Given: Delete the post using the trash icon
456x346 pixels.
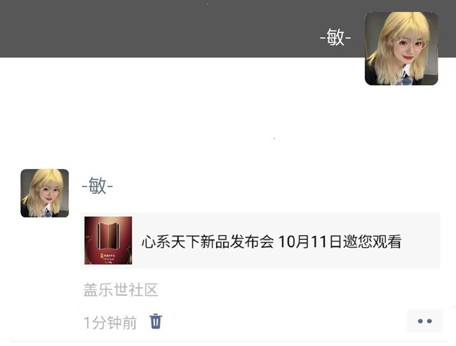Looking at the screenshot, I should (156, 321).
